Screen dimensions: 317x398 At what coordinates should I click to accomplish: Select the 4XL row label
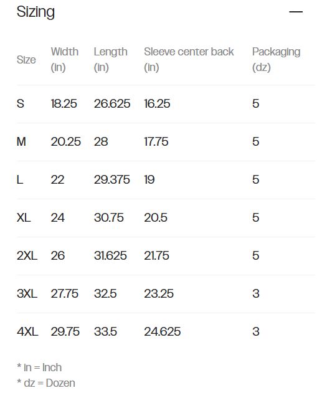[27, 331]
